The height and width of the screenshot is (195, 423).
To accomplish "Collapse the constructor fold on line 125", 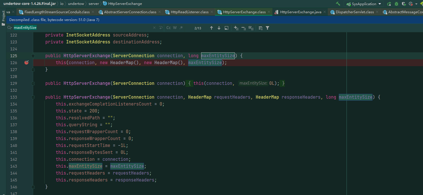I will (33, 56).
